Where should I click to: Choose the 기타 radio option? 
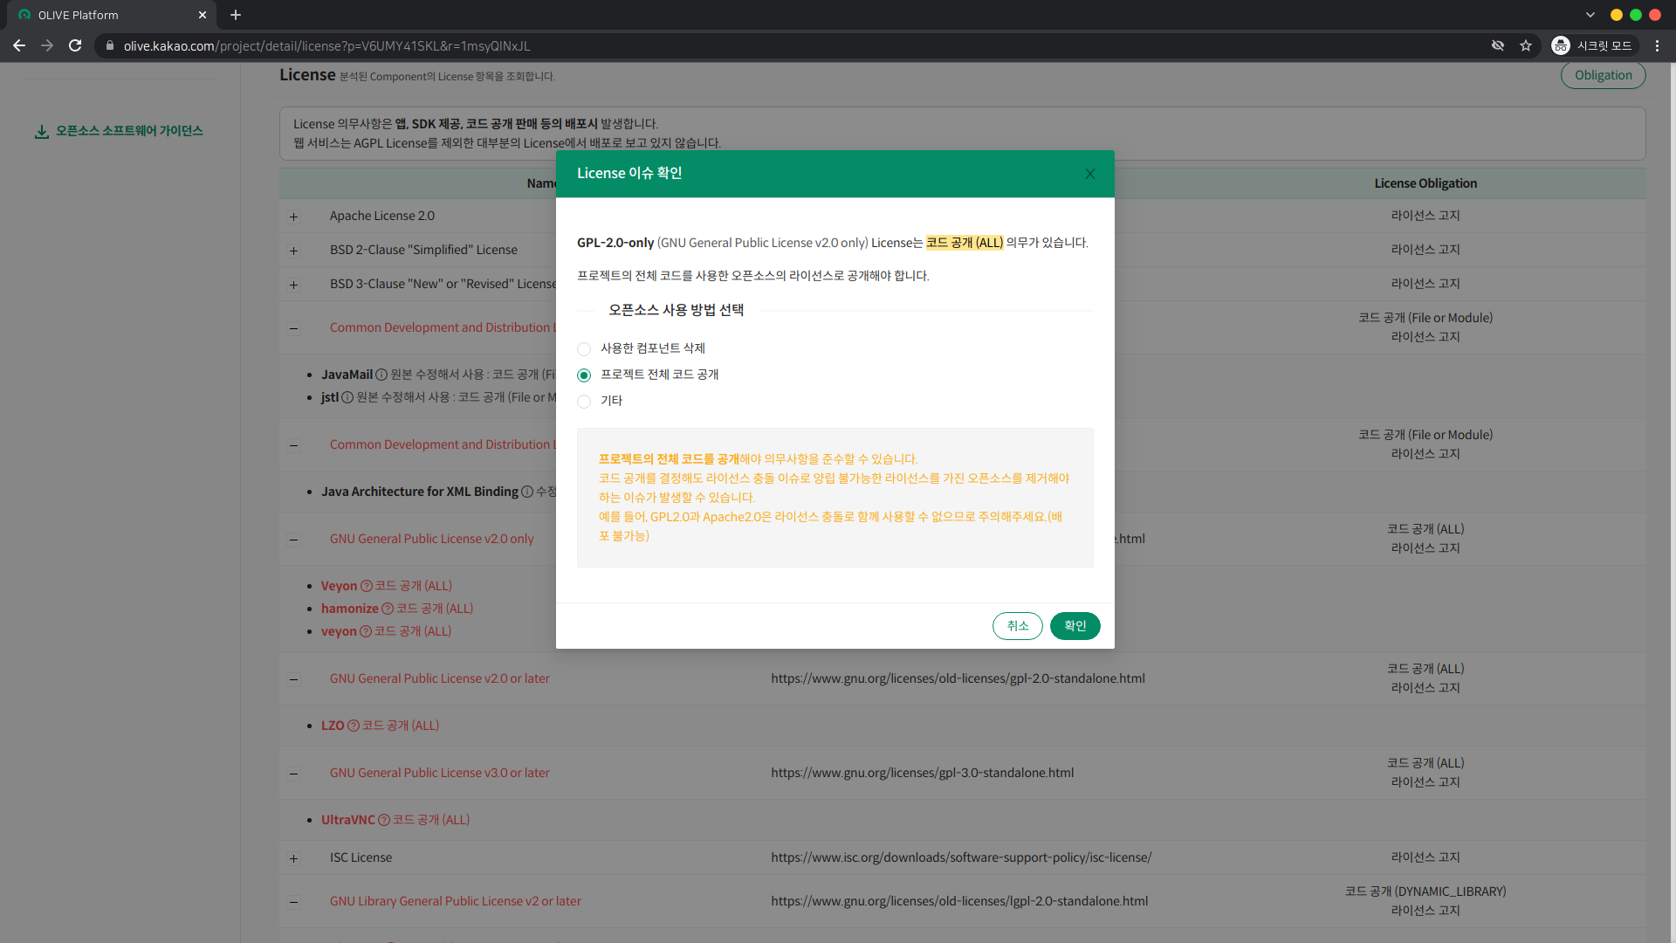point(584,402)
